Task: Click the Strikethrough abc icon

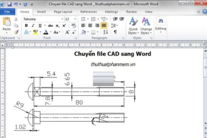Action: [x=50, y=26]
